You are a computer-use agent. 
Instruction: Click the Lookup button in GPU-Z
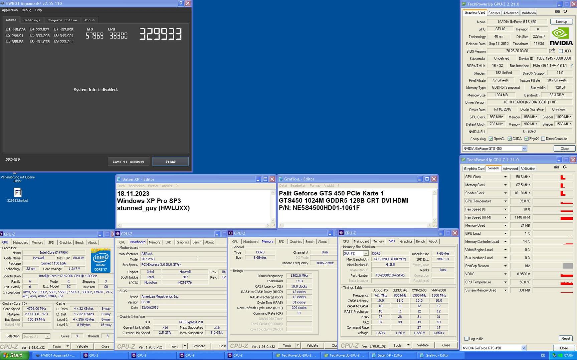coord(561,22)
